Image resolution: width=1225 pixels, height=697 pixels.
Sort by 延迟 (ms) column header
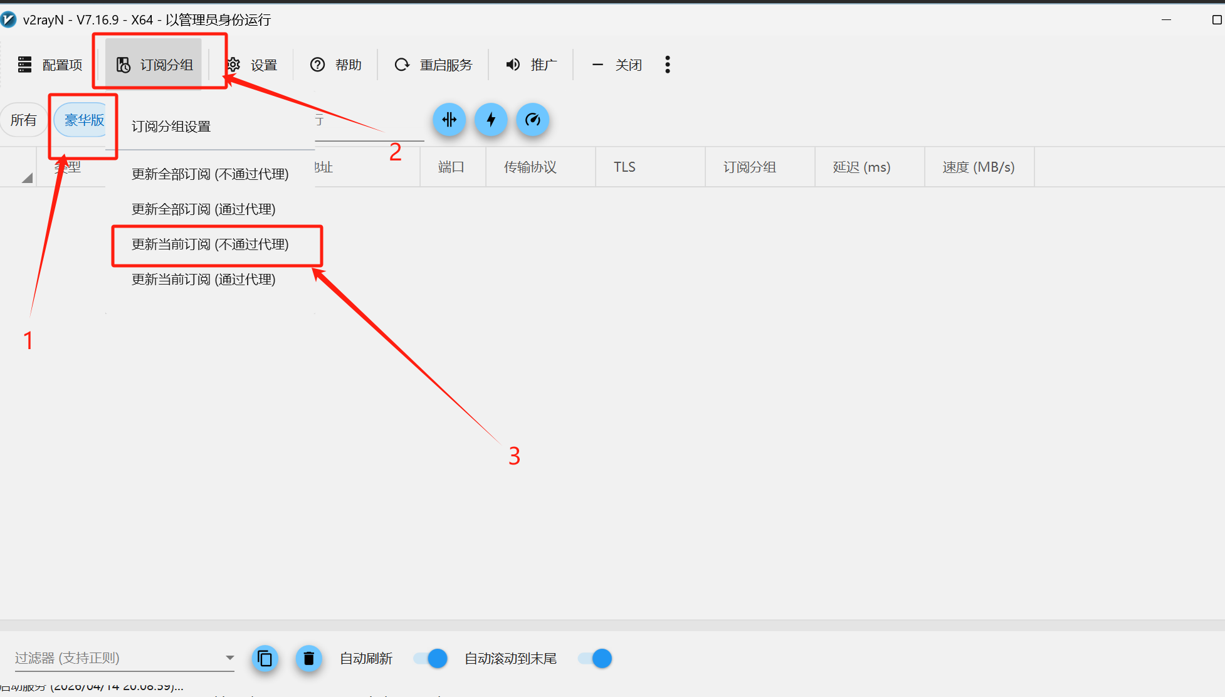pos(861,167)
